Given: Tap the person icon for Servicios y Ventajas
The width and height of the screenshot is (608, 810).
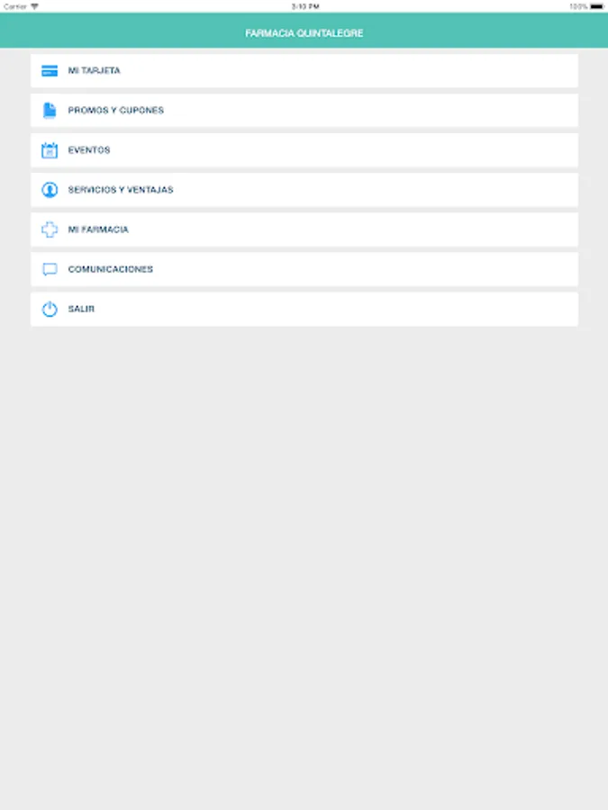Looking at the screenshot, I should coord(50,190).
